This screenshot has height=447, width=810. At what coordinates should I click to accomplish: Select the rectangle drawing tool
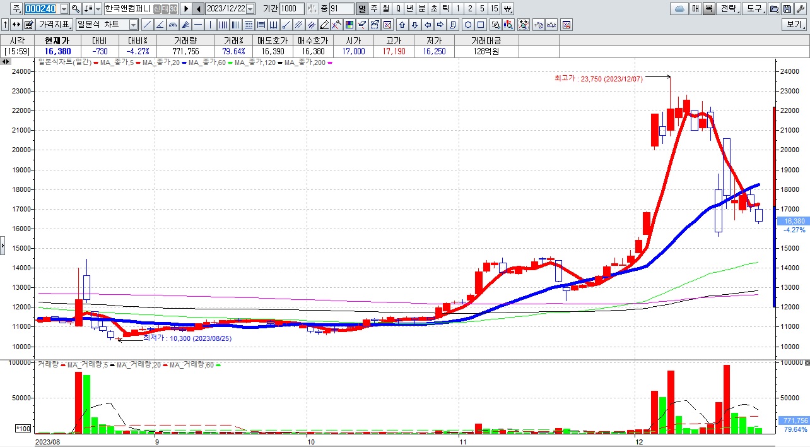(x=481, y=25)
